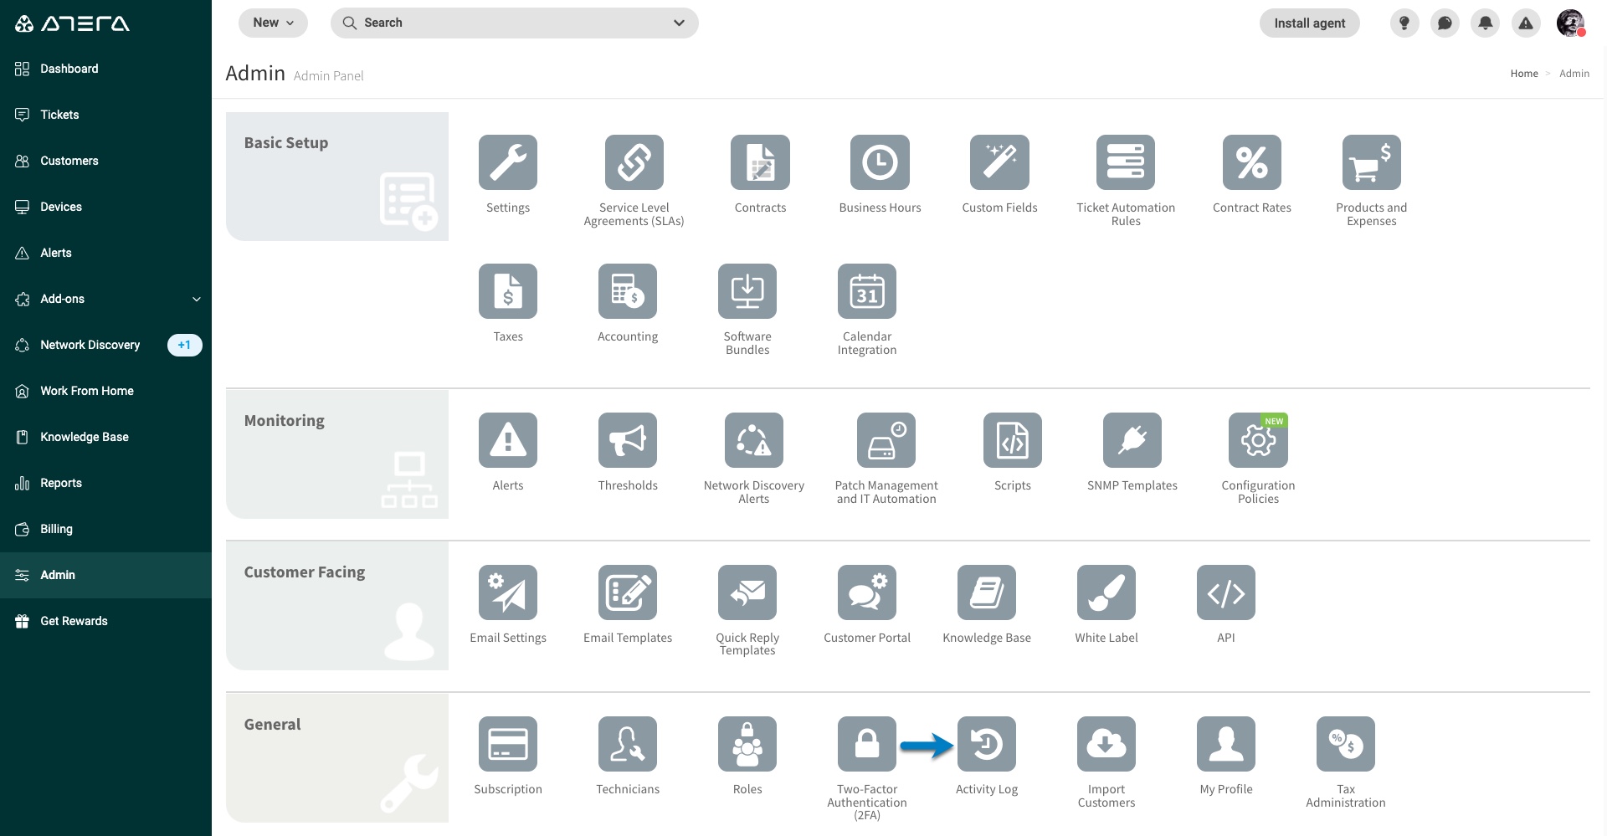Open Thresholds megaphone icon
This screenshot has width=1607, height=836.
click(628, 440)
